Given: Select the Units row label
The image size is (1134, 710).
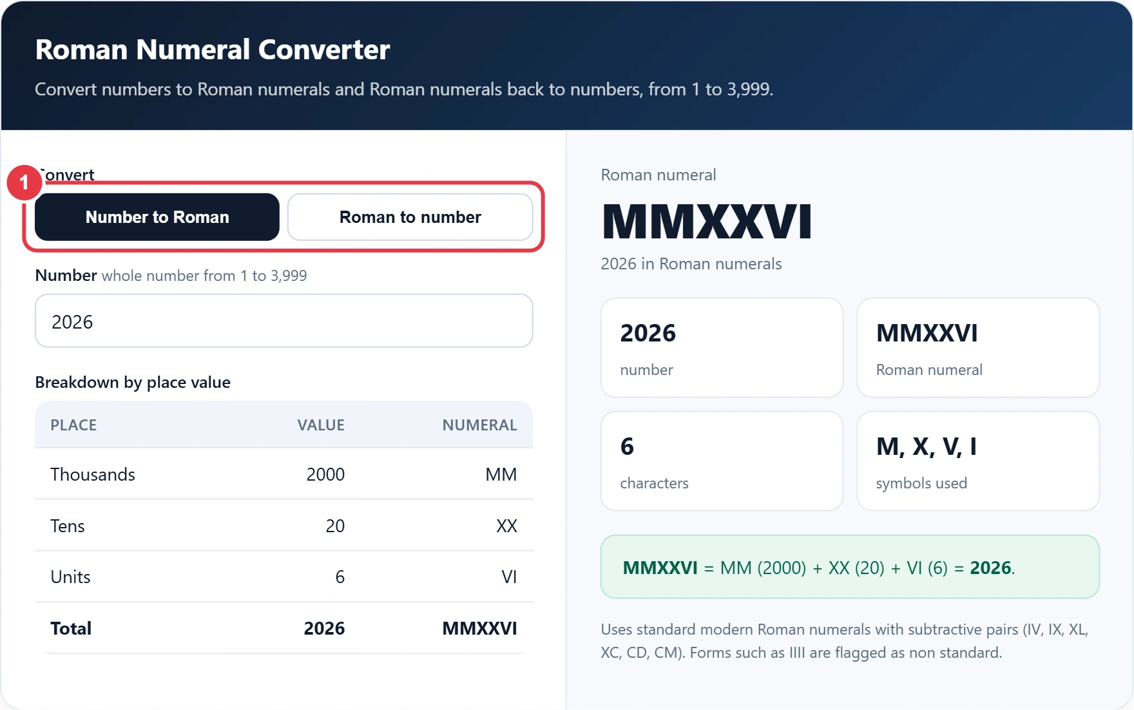Looking at the screenshot, I should (x=70, y=577).
